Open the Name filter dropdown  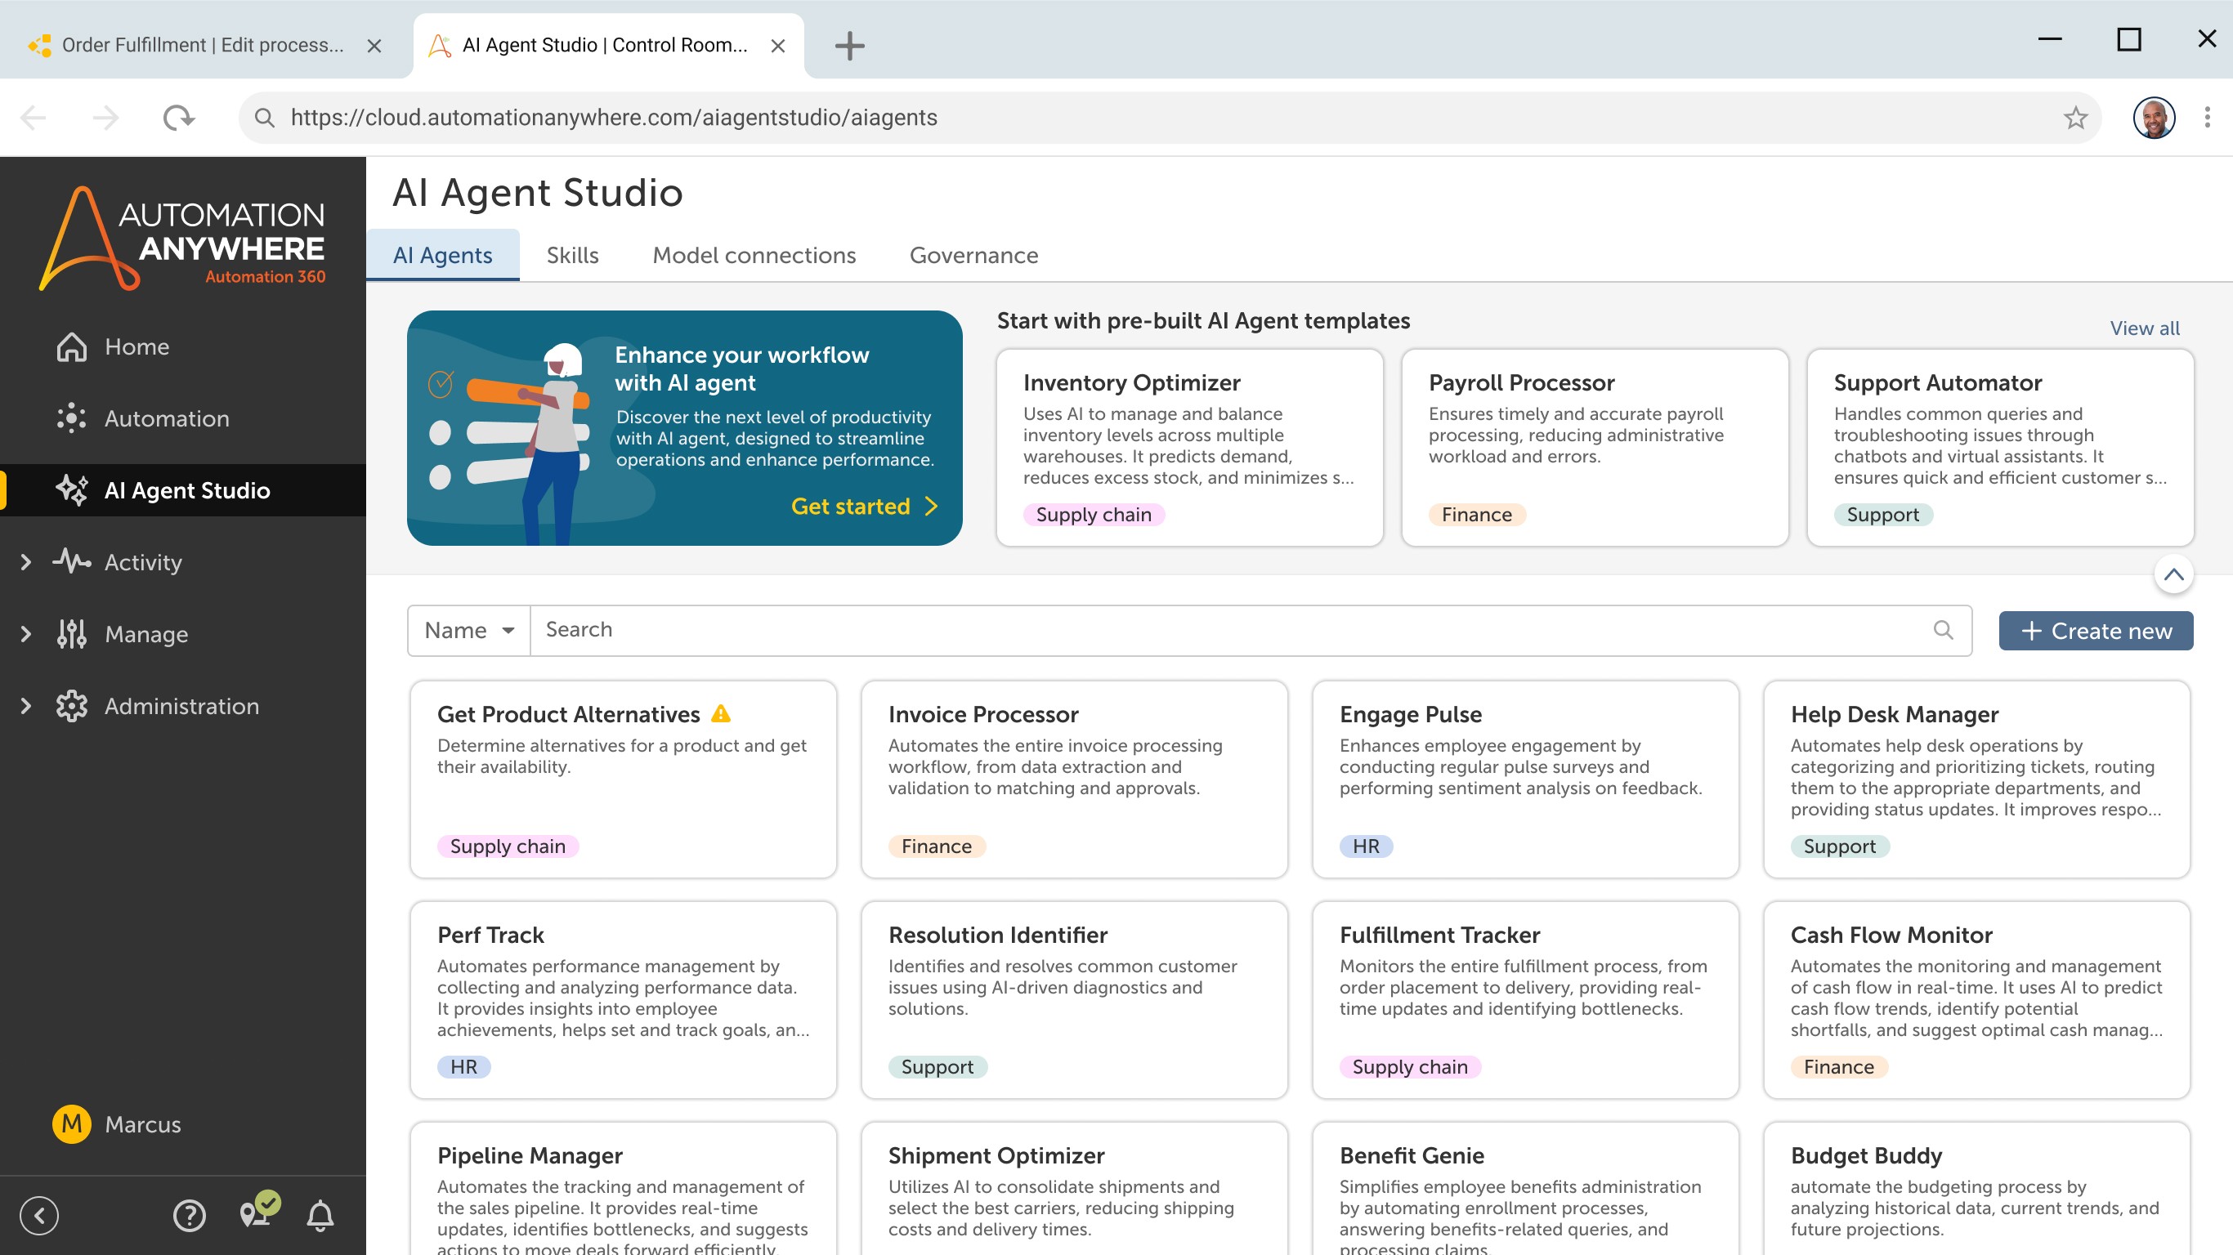469,630
